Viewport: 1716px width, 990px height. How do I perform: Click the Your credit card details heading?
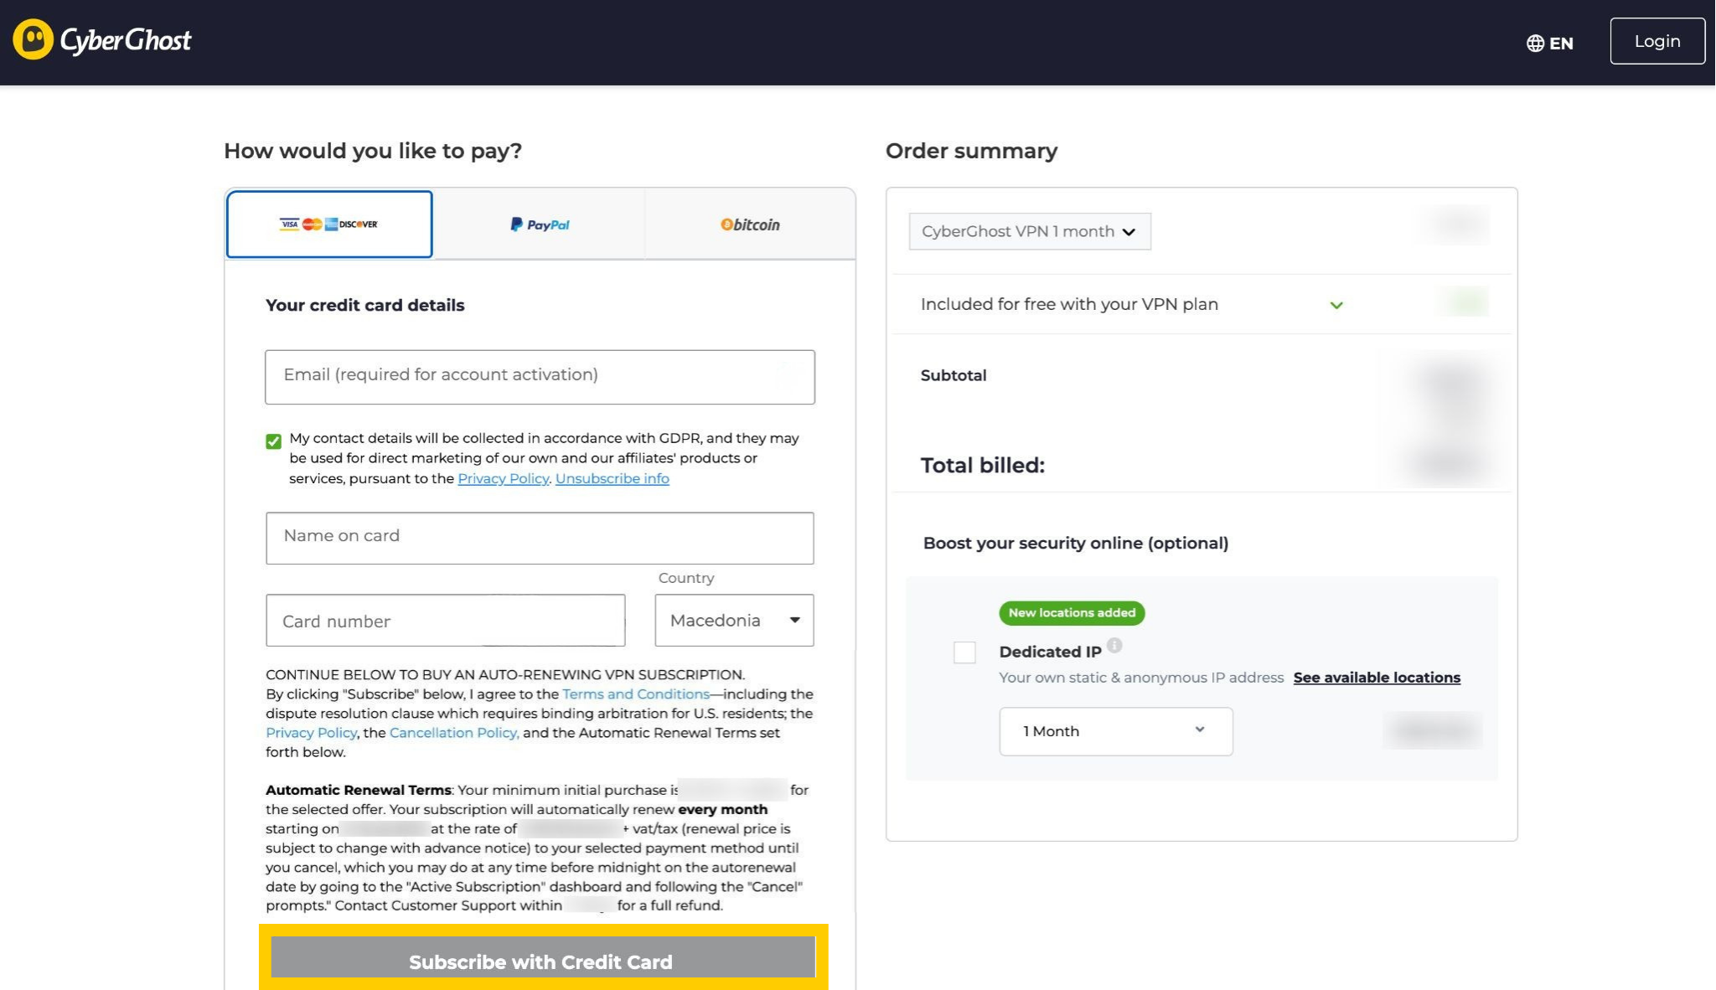point(364,306)
